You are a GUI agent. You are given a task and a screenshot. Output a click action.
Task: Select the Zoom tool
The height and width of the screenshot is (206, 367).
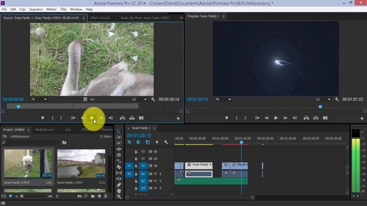tap(119, 197)
